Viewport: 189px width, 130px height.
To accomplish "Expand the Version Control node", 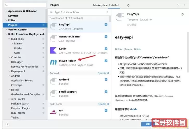I will [6, 29].
